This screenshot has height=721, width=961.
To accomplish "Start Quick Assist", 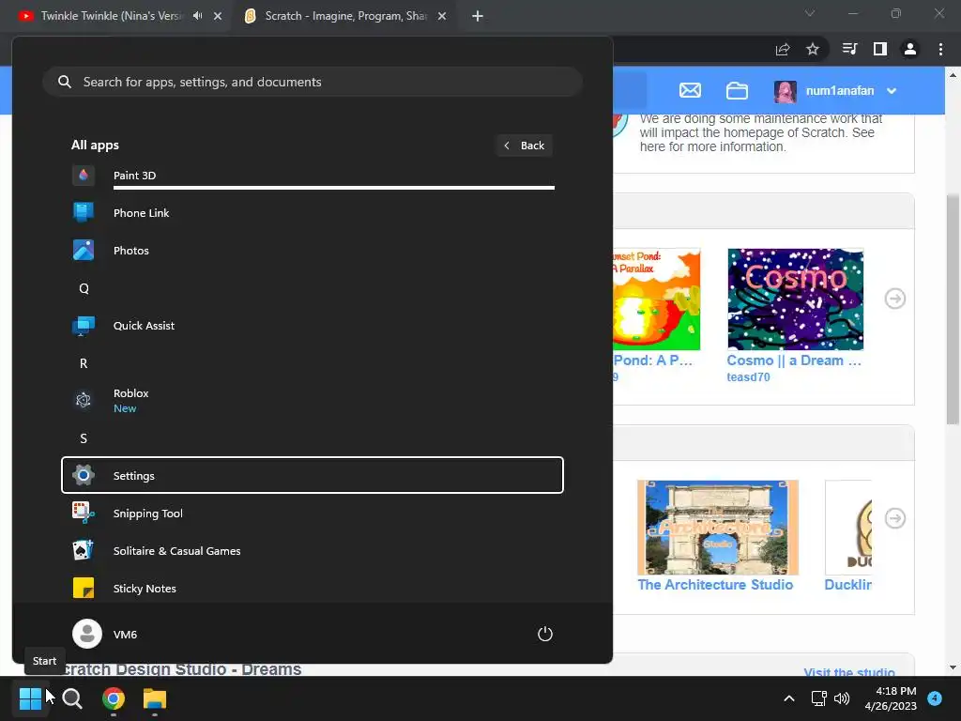I will click(312, 326).
